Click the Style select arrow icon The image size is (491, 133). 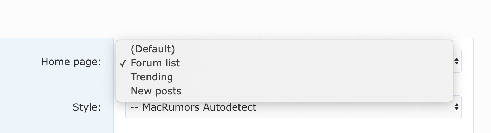[x=456, y=107]
